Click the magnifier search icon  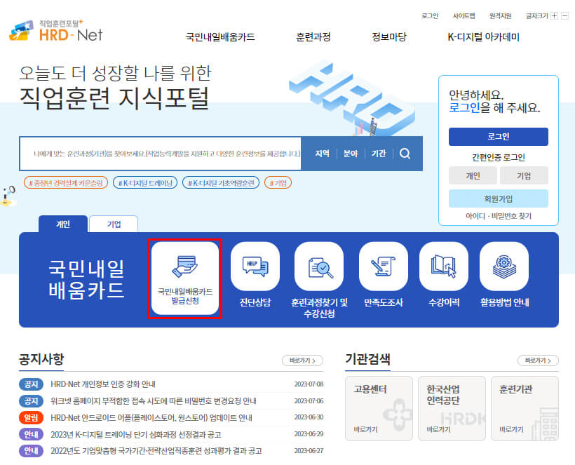tap(405, 154)
